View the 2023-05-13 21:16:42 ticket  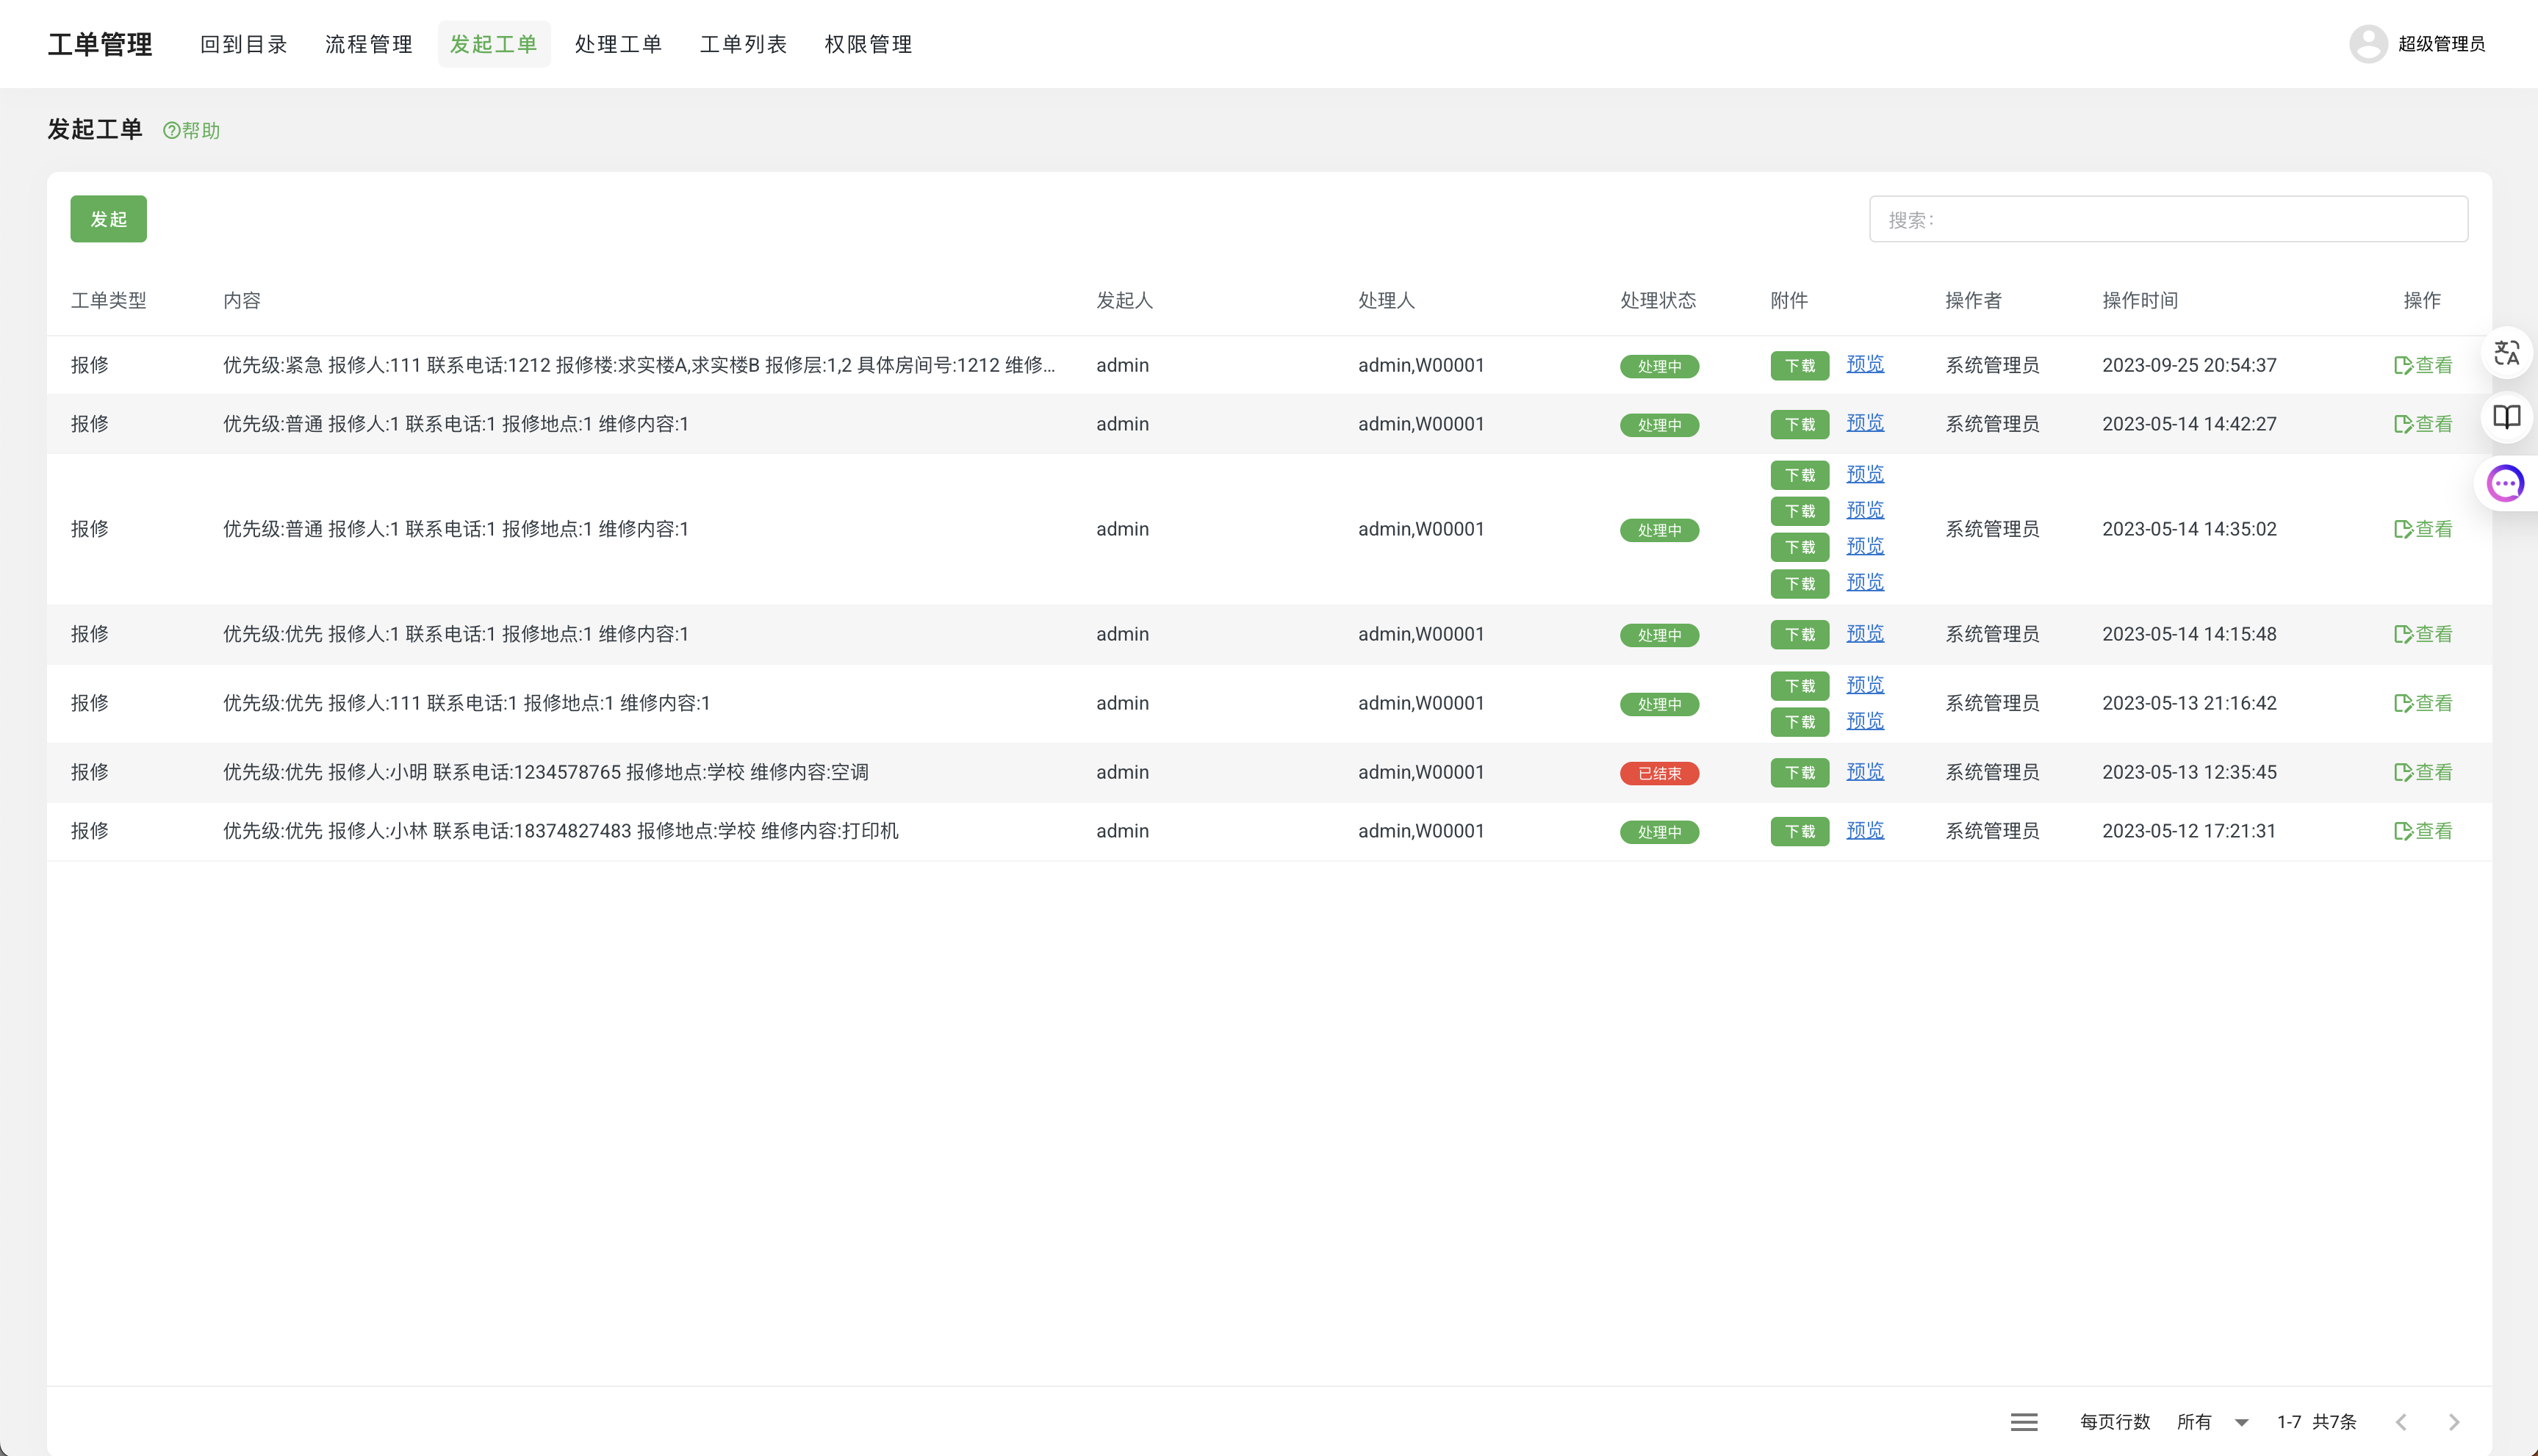click(2423, 703)
